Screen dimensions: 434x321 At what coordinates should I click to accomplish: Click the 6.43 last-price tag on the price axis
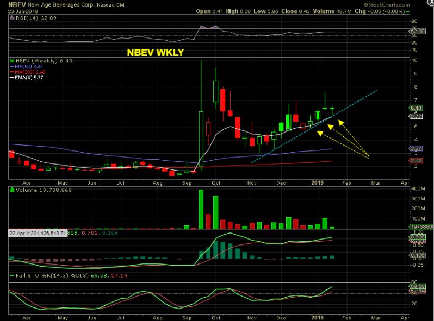416,108
